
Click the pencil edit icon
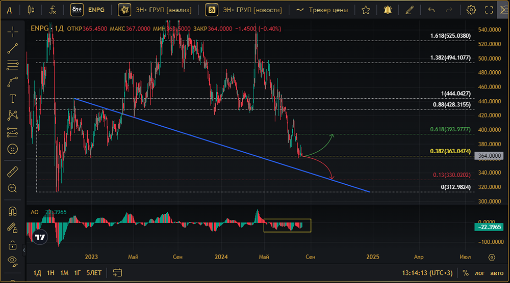[410, 10]
